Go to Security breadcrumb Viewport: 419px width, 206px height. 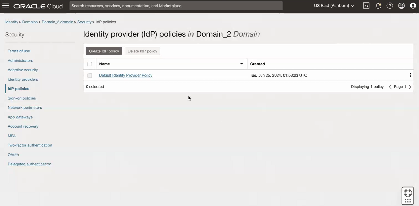(x=84, y=22)
